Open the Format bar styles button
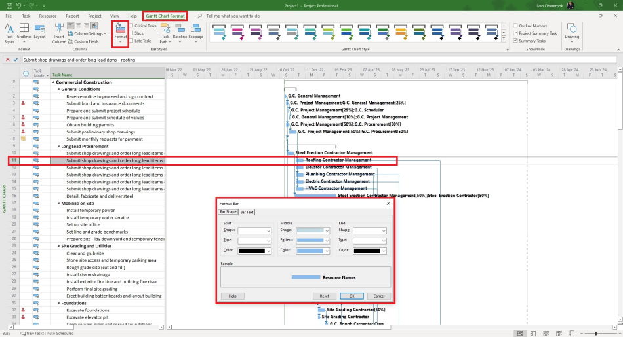Screen dimensions: 623x337 120,33
